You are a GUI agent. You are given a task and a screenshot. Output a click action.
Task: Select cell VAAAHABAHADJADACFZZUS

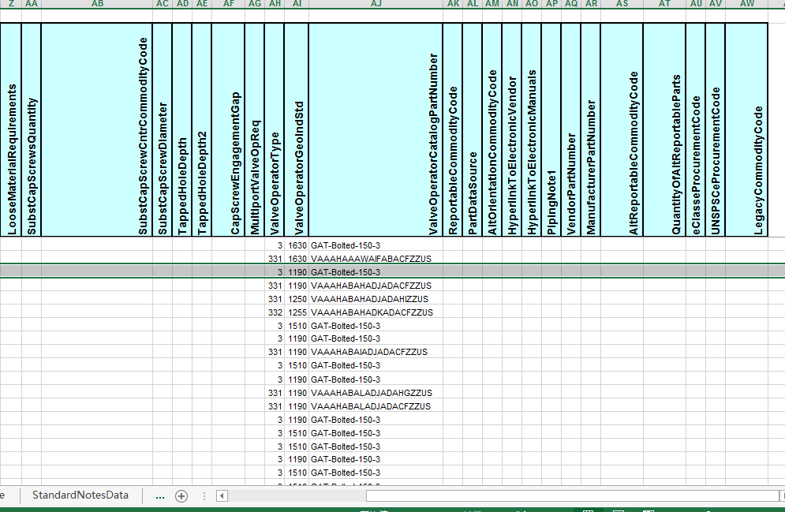pos(376,286)
